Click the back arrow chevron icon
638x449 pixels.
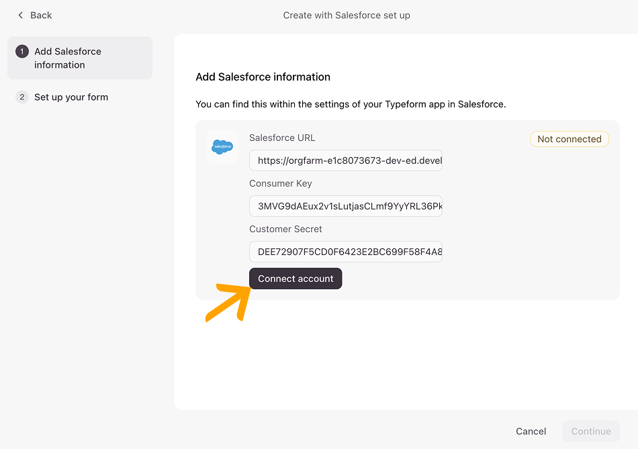[x=21, y=15]
